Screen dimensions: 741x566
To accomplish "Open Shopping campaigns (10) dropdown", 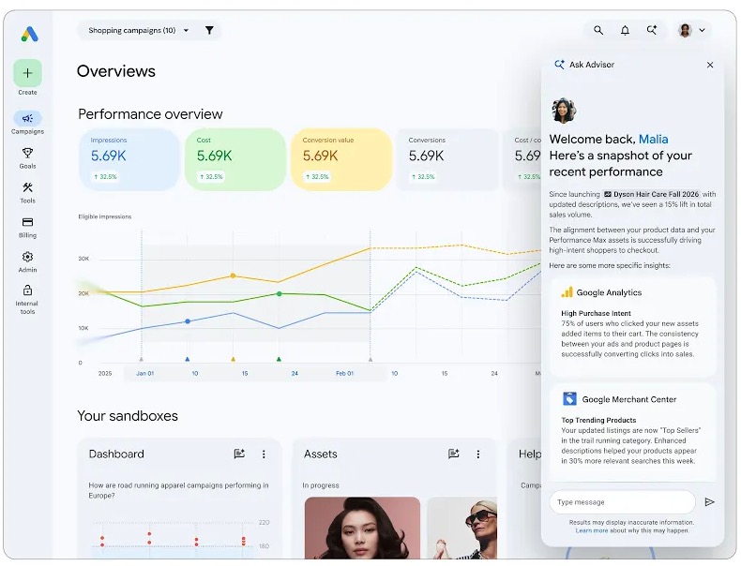I will tap(139, 30).
